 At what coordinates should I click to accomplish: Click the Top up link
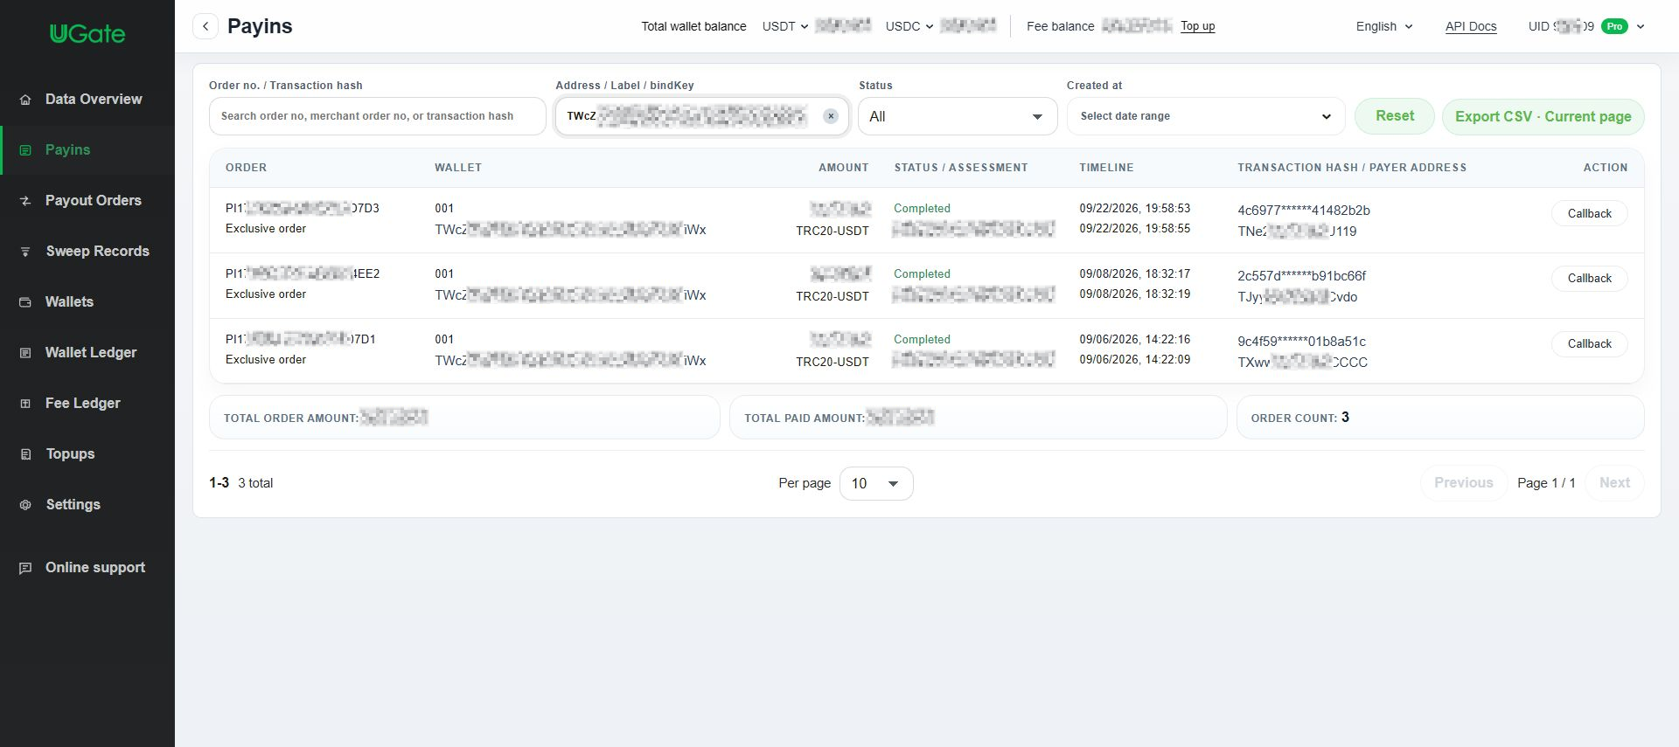pos(1198,26)
